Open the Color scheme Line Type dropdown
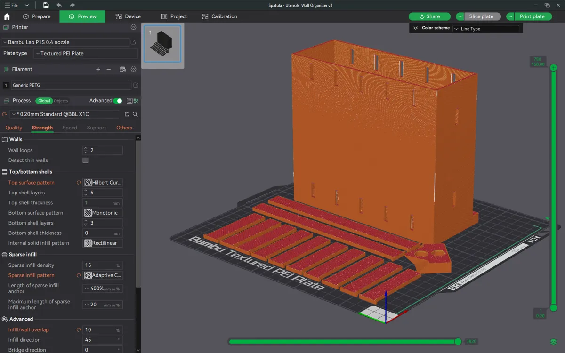The height and width of the screenshot is (353, 565). click(x=486, y=29)
